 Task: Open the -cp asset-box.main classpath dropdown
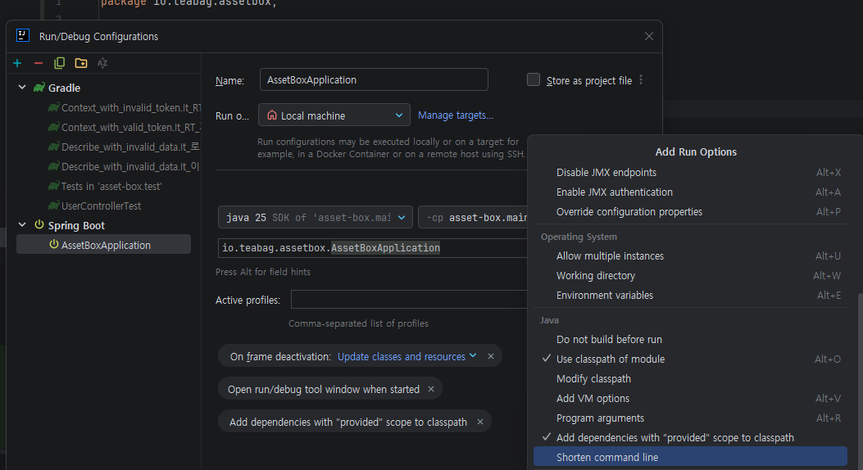coord(474,218)
